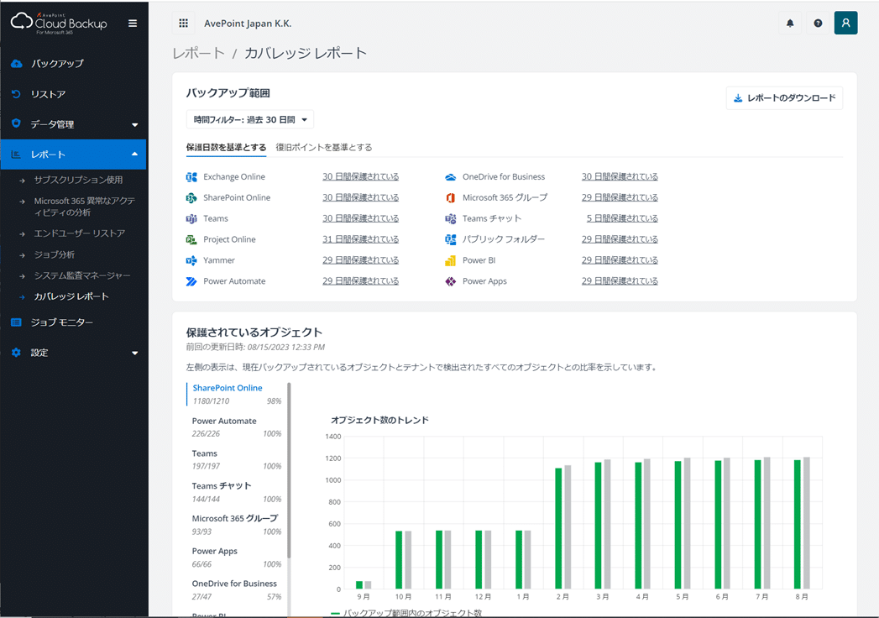Screen dimensions: 879x618
Task: Toggle the hamburger sidebar menu icon
Action: [133, 24]
